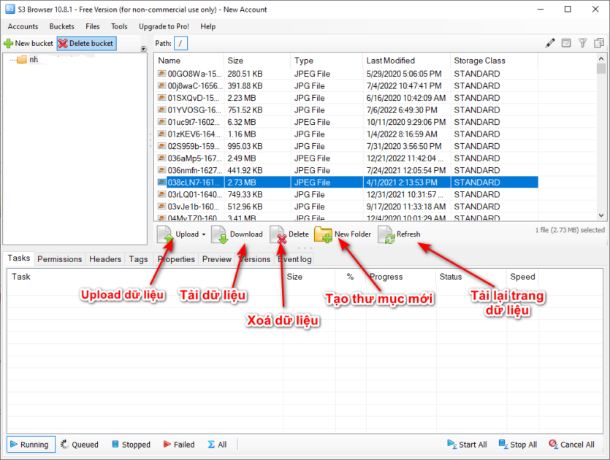Show All tasks filter
Viewport: 610px width, 460px height.
[217, 445]
